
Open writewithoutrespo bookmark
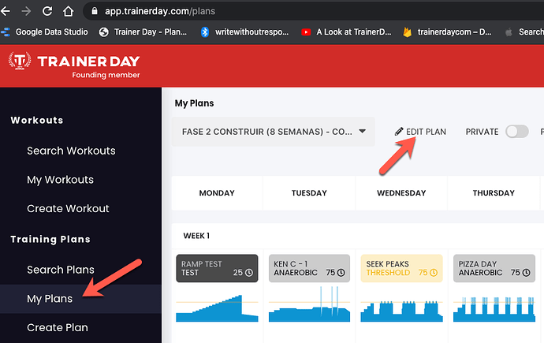pyautogui.click(x=244, y=32)
